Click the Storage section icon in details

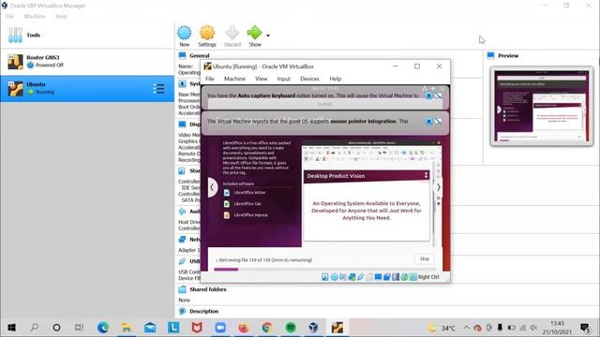(x=182, y=170)
